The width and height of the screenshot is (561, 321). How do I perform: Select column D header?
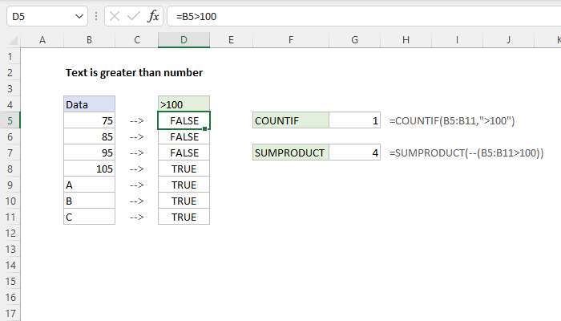[x=184, y=40]
